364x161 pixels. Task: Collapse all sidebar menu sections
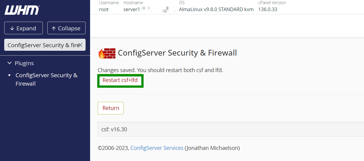66,28
